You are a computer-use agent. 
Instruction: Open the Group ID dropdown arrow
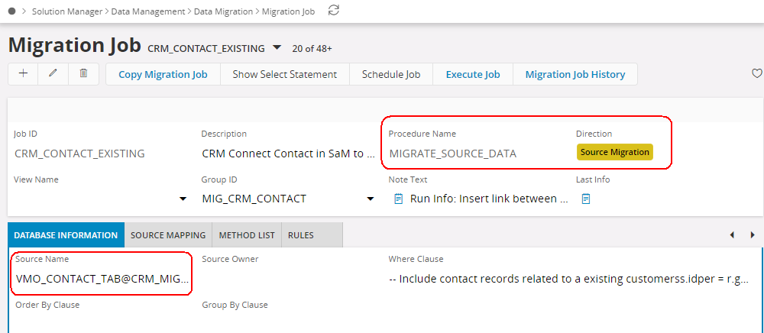coord(370,199)
